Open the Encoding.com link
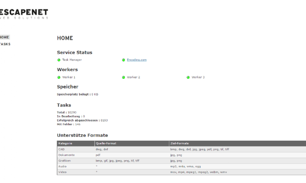 click(136, 60)
